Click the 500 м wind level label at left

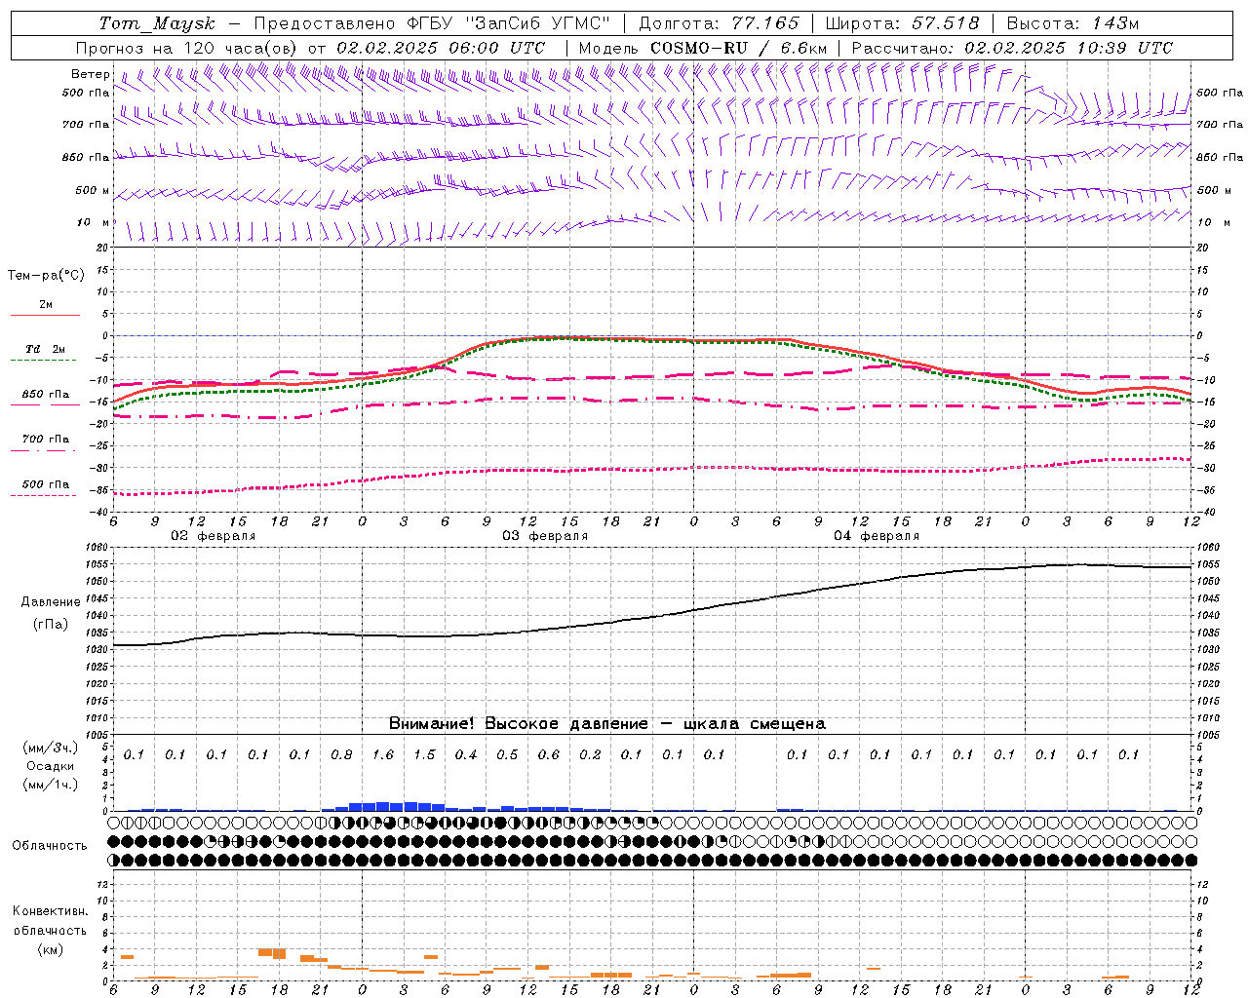pos(94,190)
